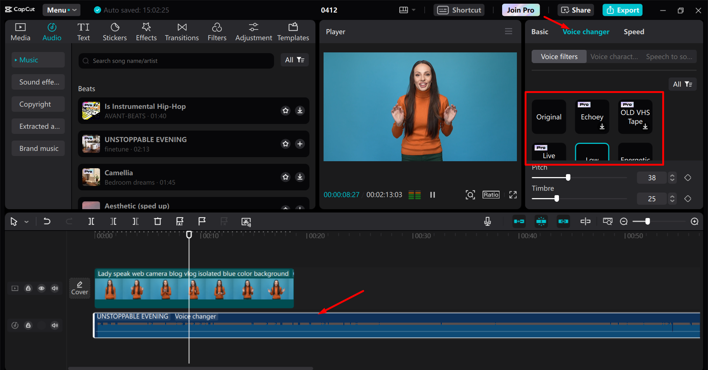The height and width of the screenshot is (370, 708).
Task: Mute the audio track
Action: [x=55, y=325]
